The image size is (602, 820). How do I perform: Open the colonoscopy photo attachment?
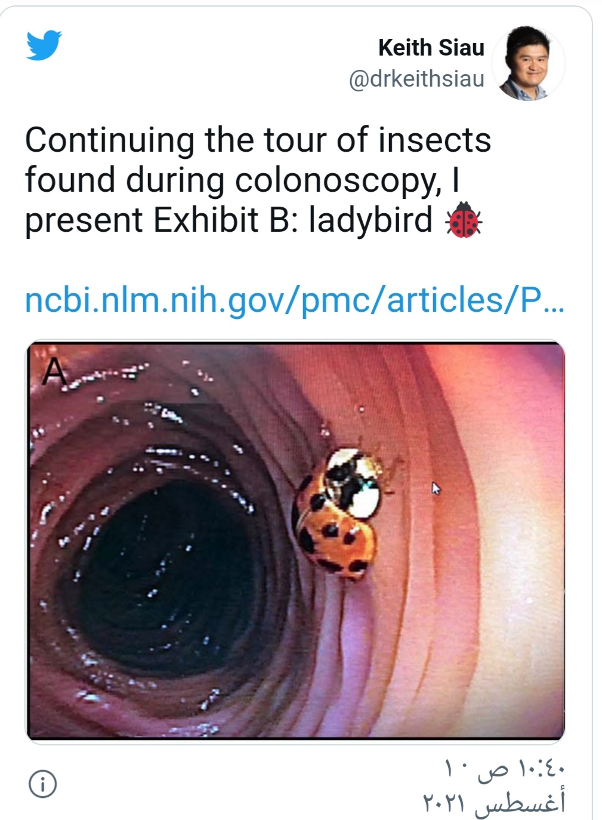pyautogui.click(x=295, y=541)
